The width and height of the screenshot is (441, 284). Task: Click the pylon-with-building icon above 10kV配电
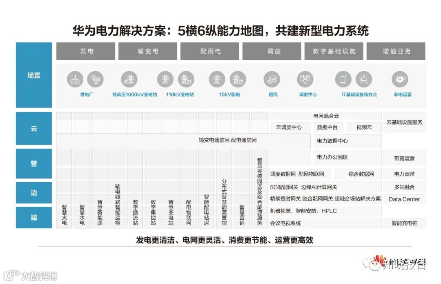tap(238, 79)
